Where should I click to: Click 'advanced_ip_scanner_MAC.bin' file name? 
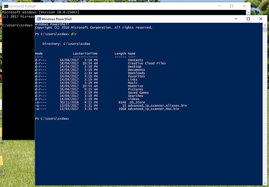(154, 109)
